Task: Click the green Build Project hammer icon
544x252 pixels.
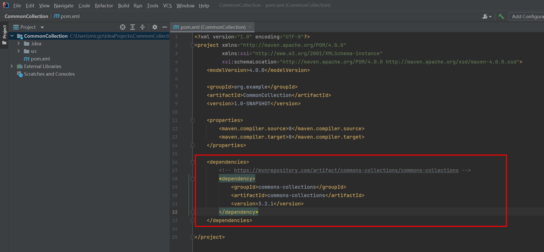Action: tap(501, 16)
